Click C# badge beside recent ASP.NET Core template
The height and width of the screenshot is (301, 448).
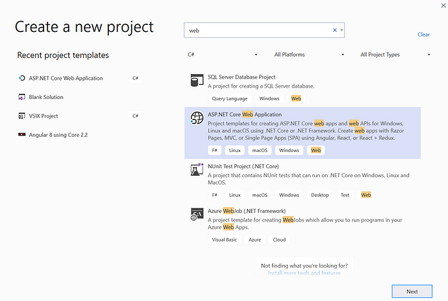point(136,78)
